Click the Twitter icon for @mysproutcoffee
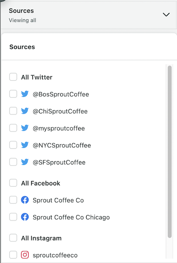 25,128
